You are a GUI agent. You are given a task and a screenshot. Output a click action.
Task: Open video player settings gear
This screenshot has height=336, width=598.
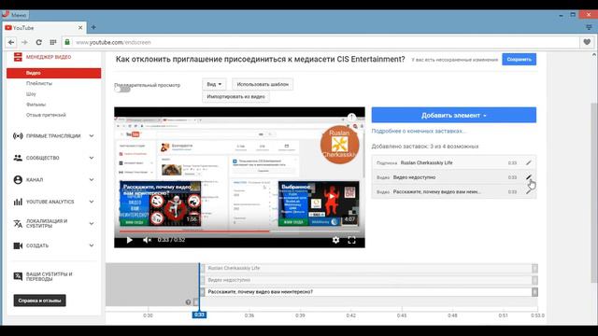click(335, 240)
